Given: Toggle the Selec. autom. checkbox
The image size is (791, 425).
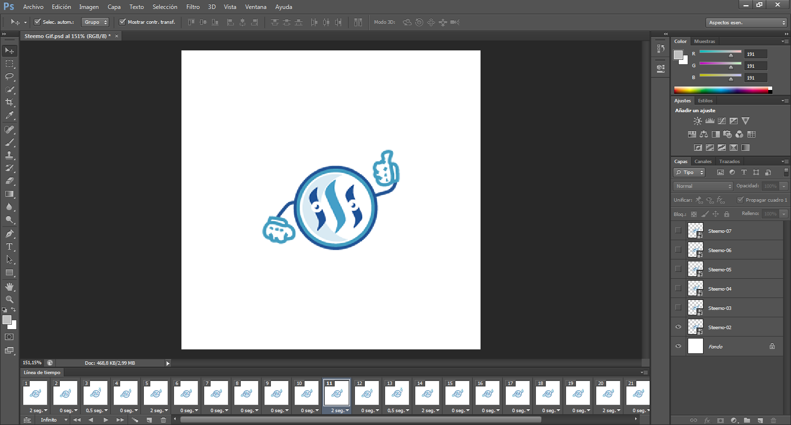Looking at the screenshot, I should point(38,22).
